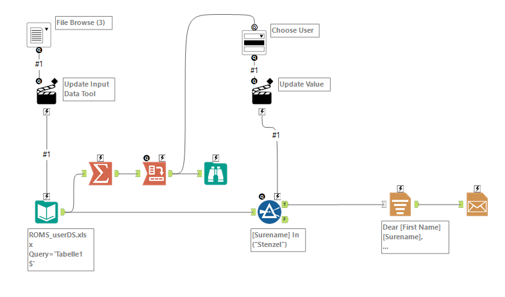
Task: Click the Filter tool's input anchor
Action: pos(254,212)
